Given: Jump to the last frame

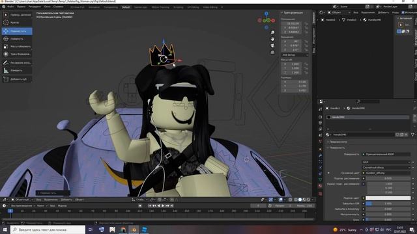Looking at the screenshot, I should coord(172,205).
